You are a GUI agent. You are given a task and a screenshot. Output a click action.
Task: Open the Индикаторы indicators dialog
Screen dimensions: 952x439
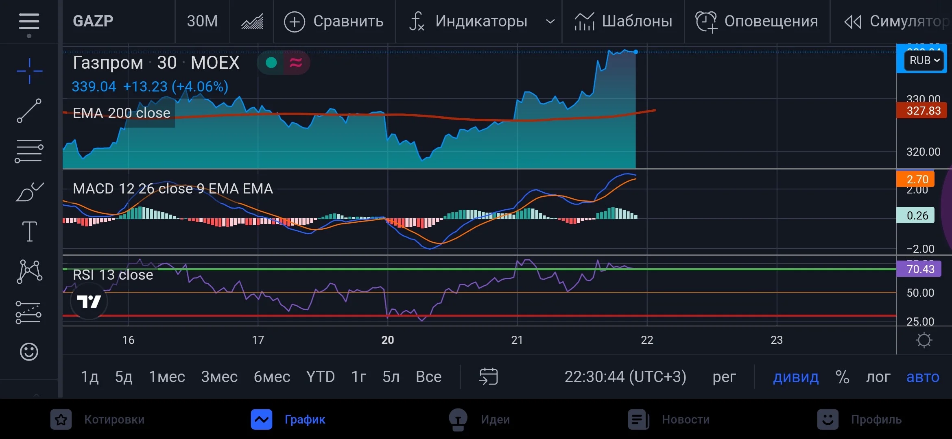click(x=468, y=21)
